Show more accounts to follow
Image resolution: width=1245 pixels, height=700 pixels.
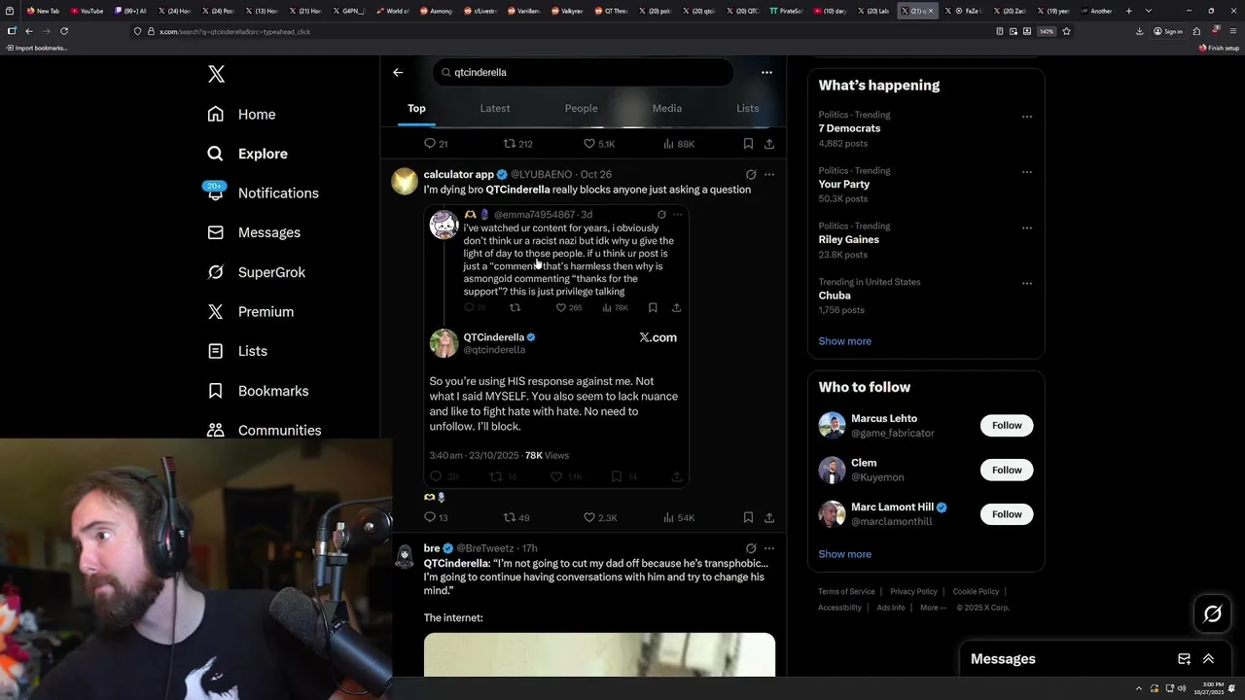point(844,554)
